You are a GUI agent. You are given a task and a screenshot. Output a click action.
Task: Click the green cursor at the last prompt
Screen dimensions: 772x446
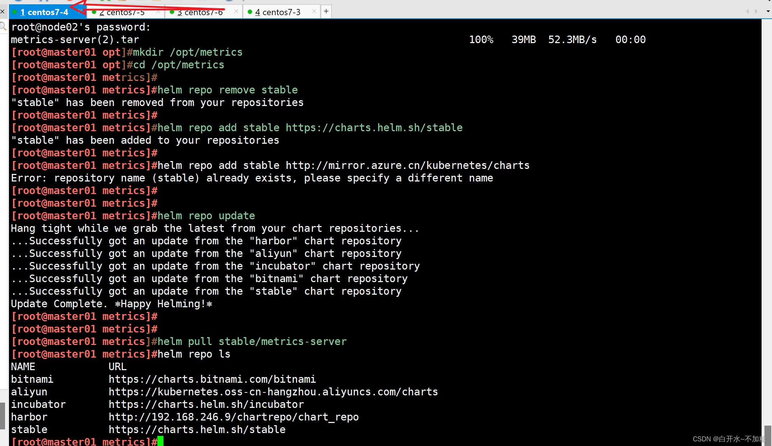pyautogui.click(x=160, y=441)
